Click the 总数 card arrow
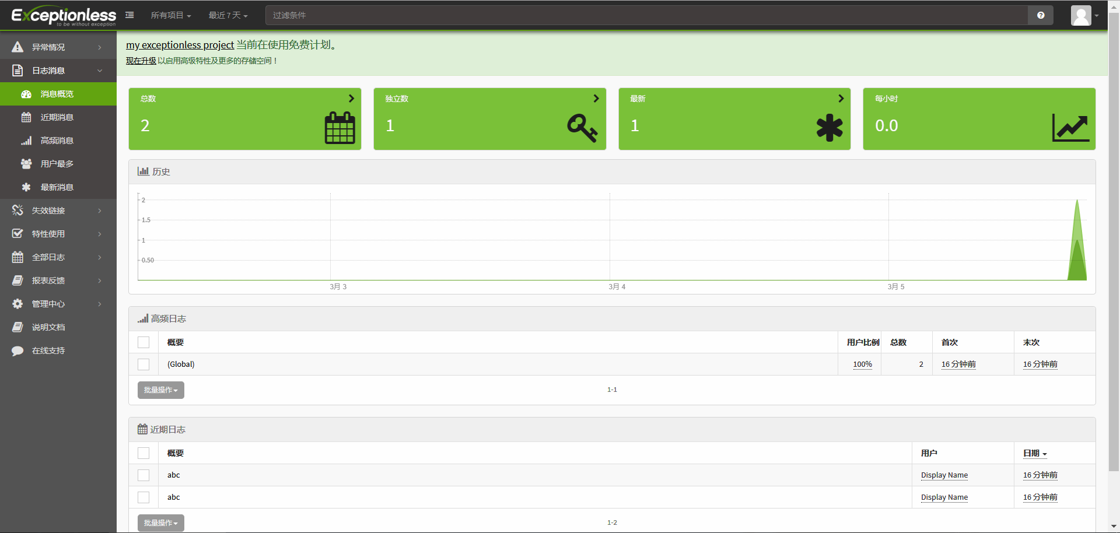1120x533 pixels. click(x=351, y=99)
